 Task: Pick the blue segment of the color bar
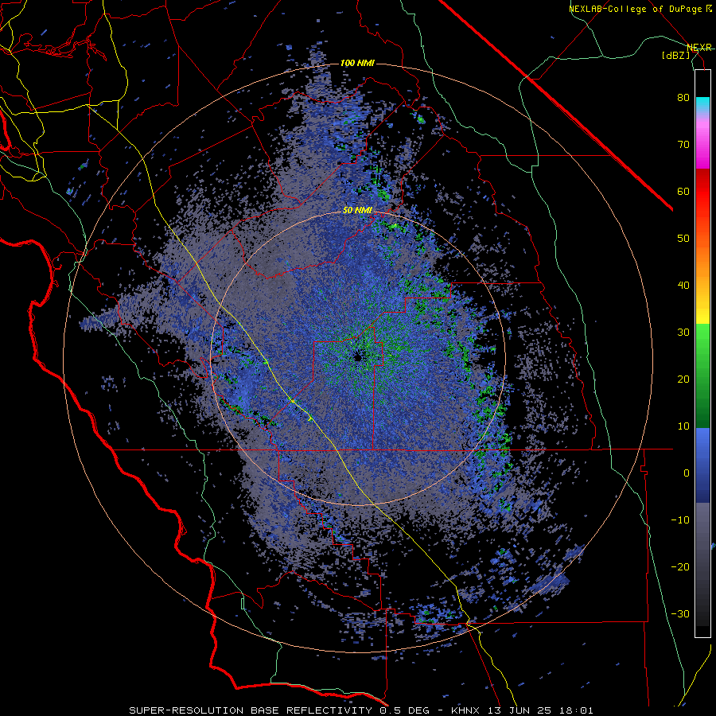[x=702, y=465]
